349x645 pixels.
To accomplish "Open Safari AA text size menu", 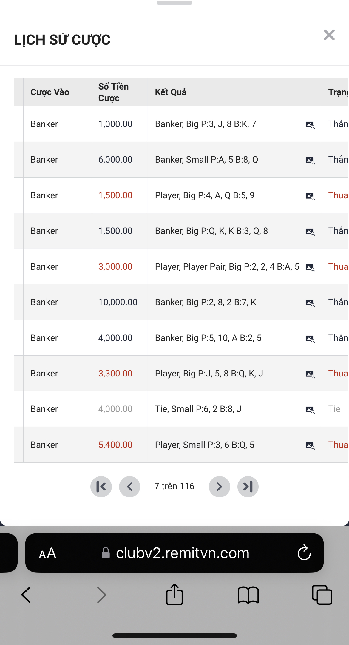I will pos(47,553).
